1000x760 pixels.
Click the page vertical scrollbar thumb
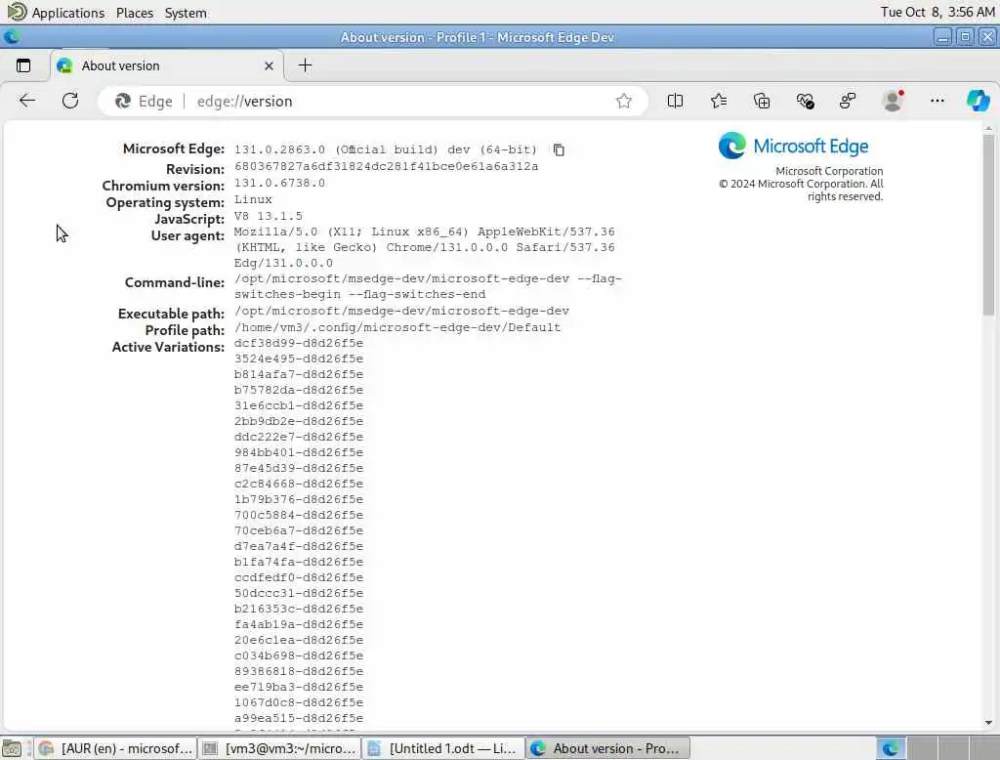[x=988, y=225]
